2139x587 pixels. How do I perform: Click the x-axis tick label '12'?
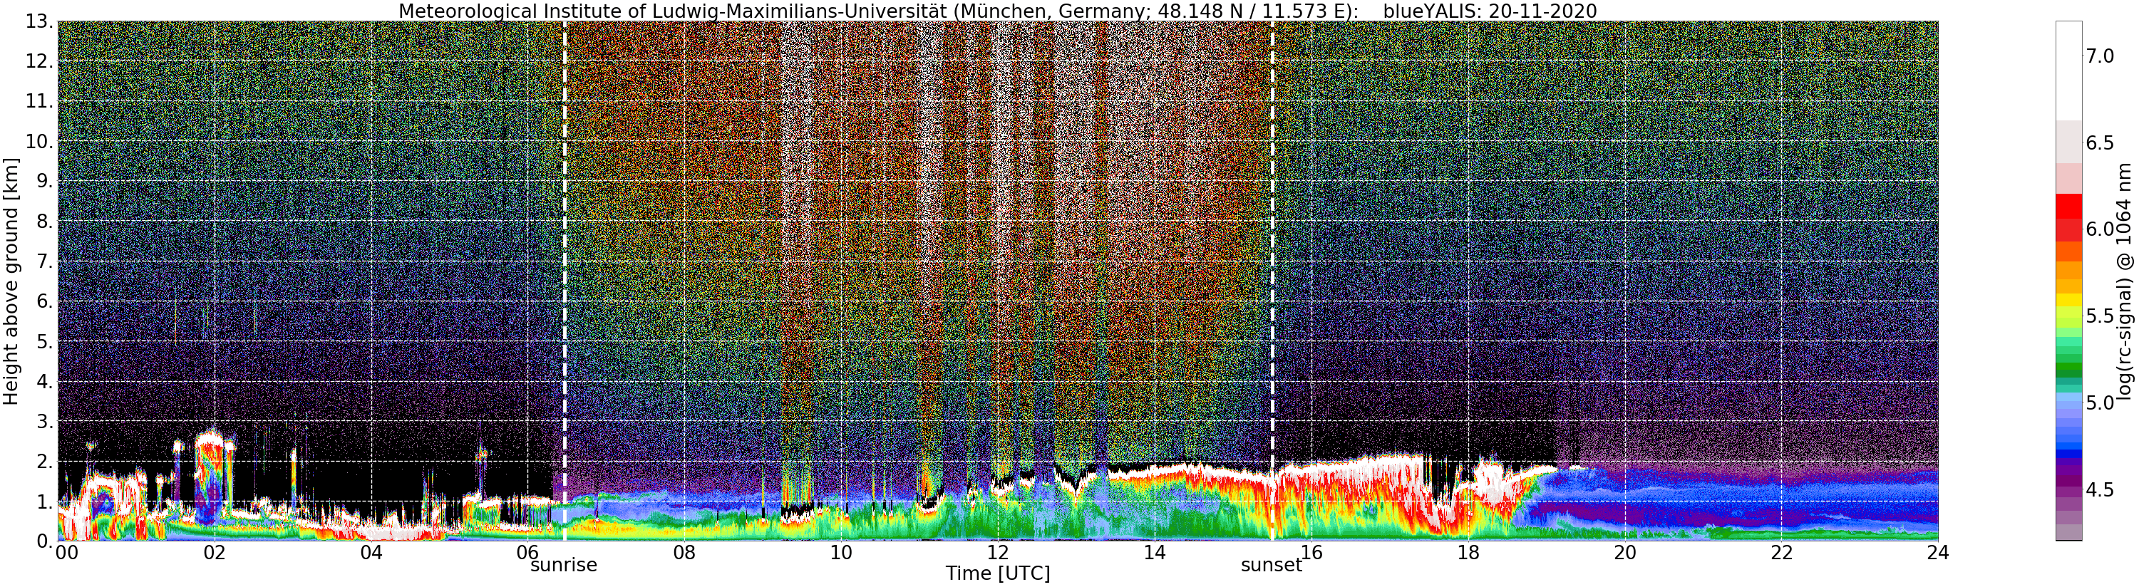[998, 552]
